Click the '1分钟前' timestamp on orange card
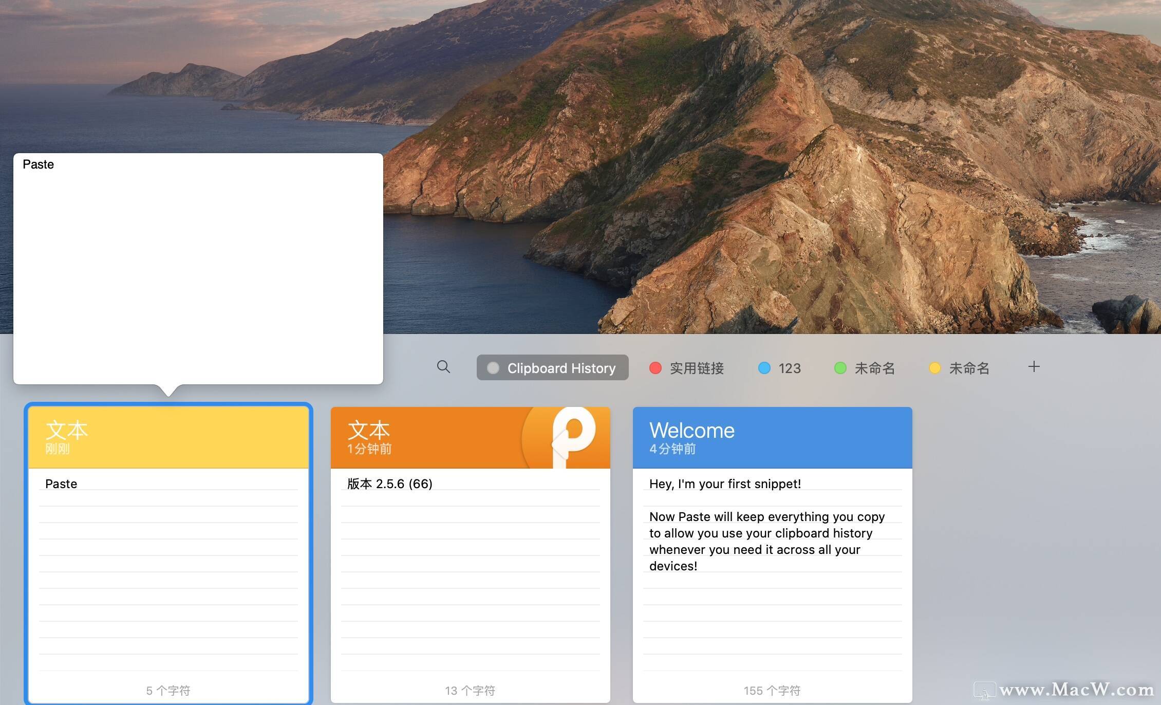The width and height of the screenshot is (1161, 705). [369, 449]
